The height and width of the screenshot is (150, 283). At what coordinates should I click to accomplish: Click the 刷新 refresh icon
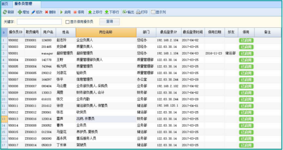pos(5,12)
